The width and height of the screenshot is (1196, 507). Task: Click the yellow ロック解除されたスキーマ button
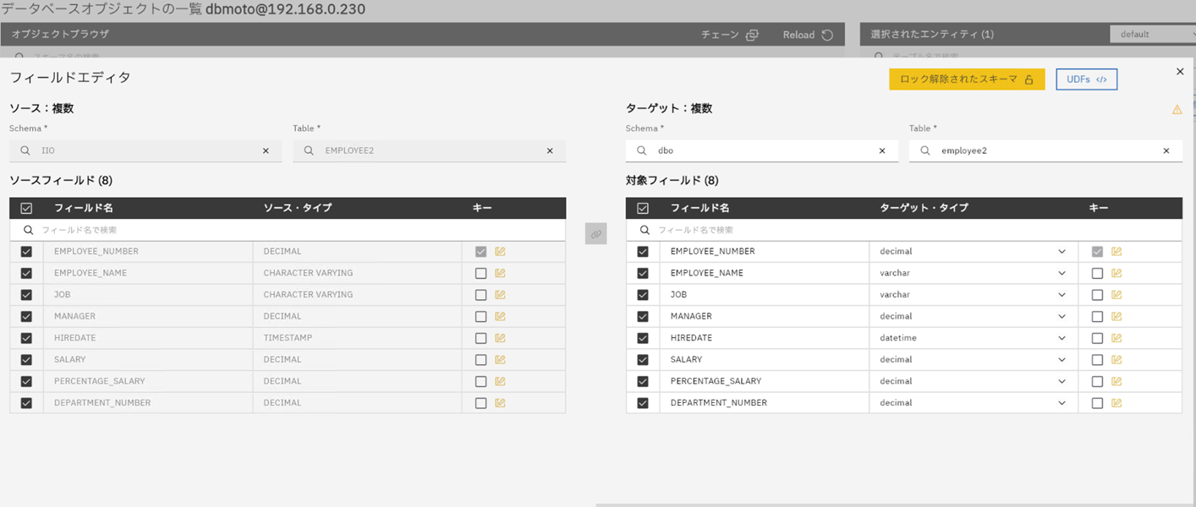tap(966, 79)
